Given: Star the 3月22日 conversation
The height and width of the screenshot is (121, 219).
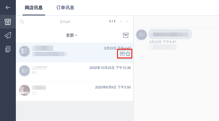Looking at the screenshot, I should 128,54.
